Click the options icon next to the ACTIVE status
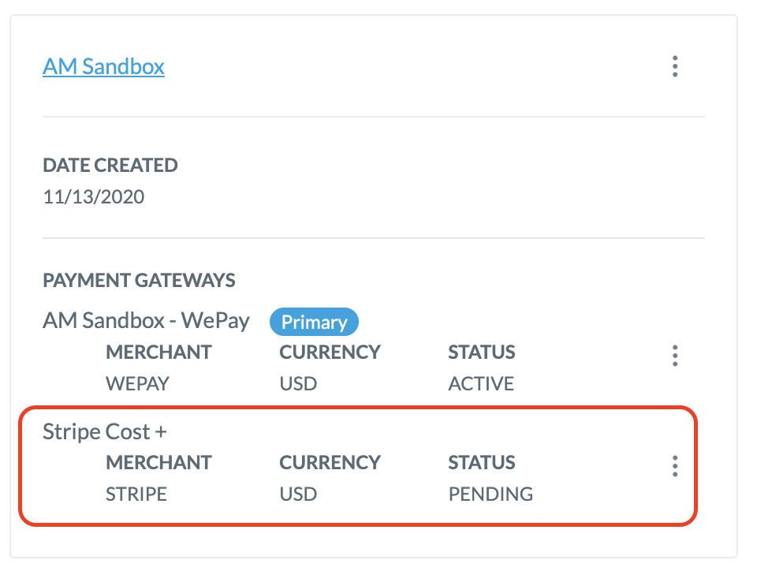 click(x=675, y=356)
